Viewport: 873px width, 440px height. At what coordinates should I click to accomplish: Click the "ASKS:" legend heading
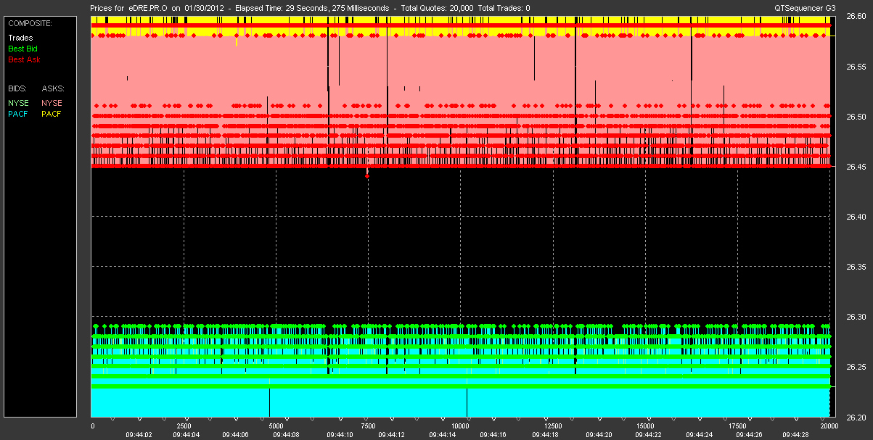coord(53,88)
